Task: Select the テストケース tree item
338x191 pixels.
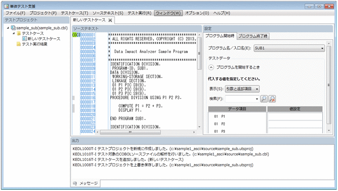Action: 33,33
